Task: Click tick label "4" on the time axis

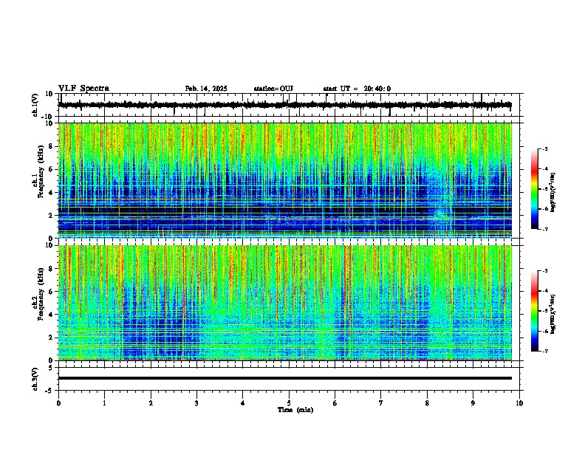Action: tap(243, 403)
